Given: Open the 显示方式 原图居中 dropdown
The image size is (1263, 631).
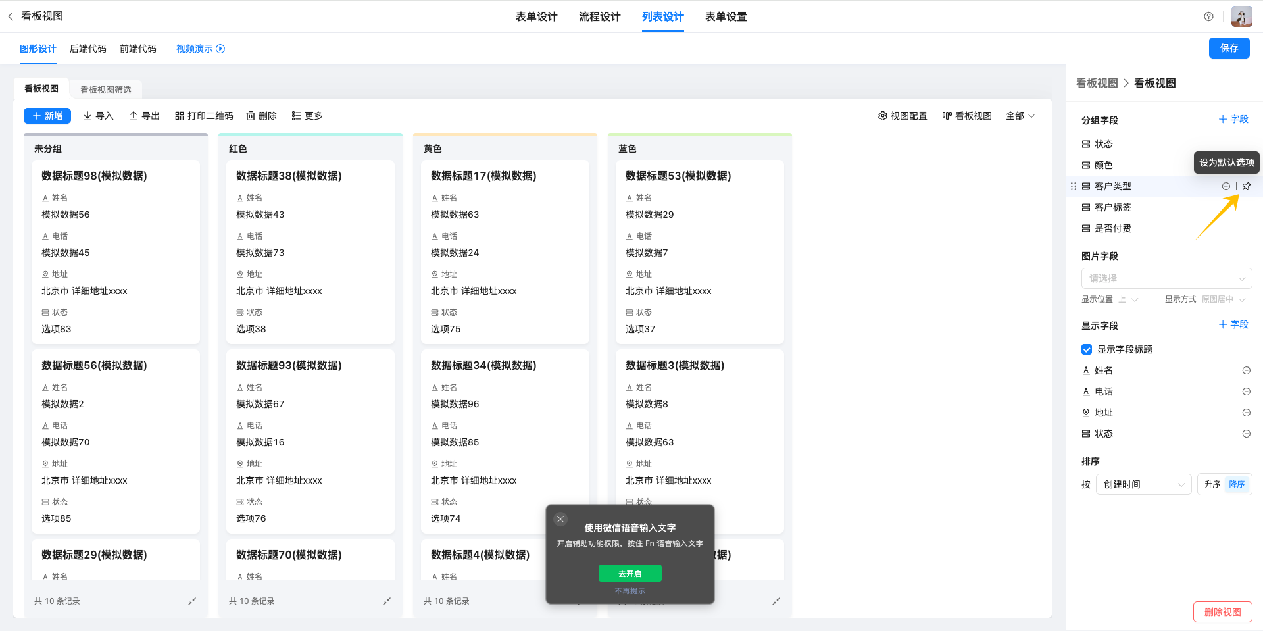Looking at the screenshot, I should pos(1224,299).
